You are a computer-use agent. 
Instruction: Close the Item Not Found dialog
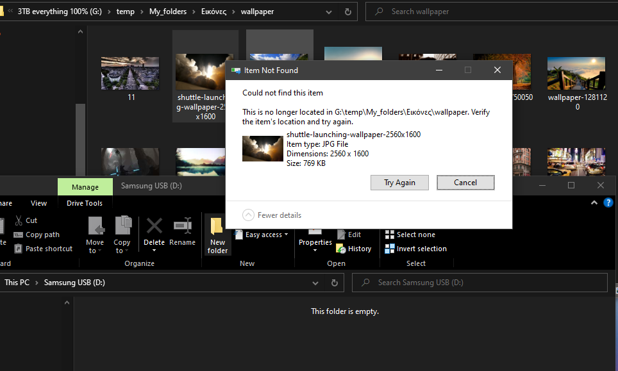[497, 70]
